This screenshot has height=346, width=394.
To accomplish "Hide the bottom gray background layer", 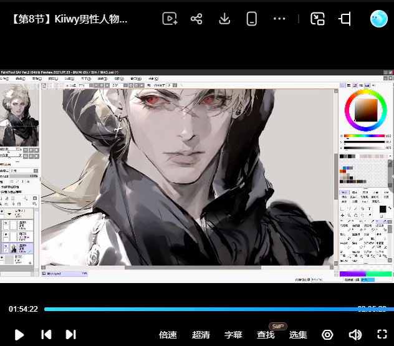I will [x=1, y=257].
